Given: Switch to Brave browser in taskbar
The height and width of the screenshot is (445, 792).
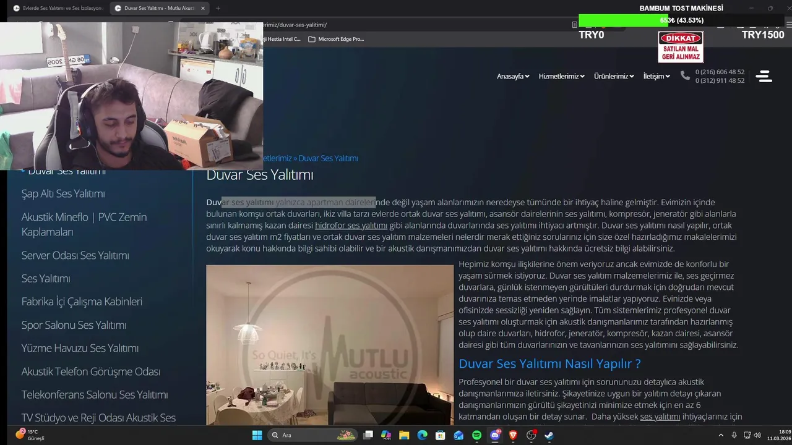Looking at the screenshot, I should click(513, 435).
